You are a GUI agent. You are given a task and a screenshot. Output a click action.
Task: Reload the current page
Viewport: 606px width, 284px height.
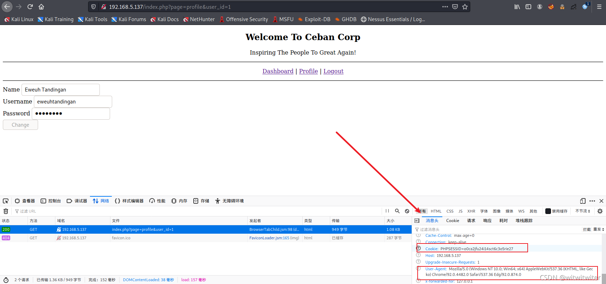[x=30, y=7]
